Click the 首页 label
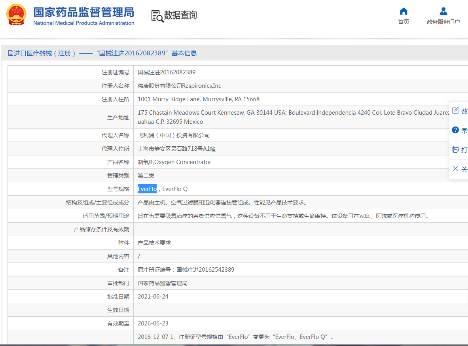This screenshot has height=346, width=468. (404, 22)
